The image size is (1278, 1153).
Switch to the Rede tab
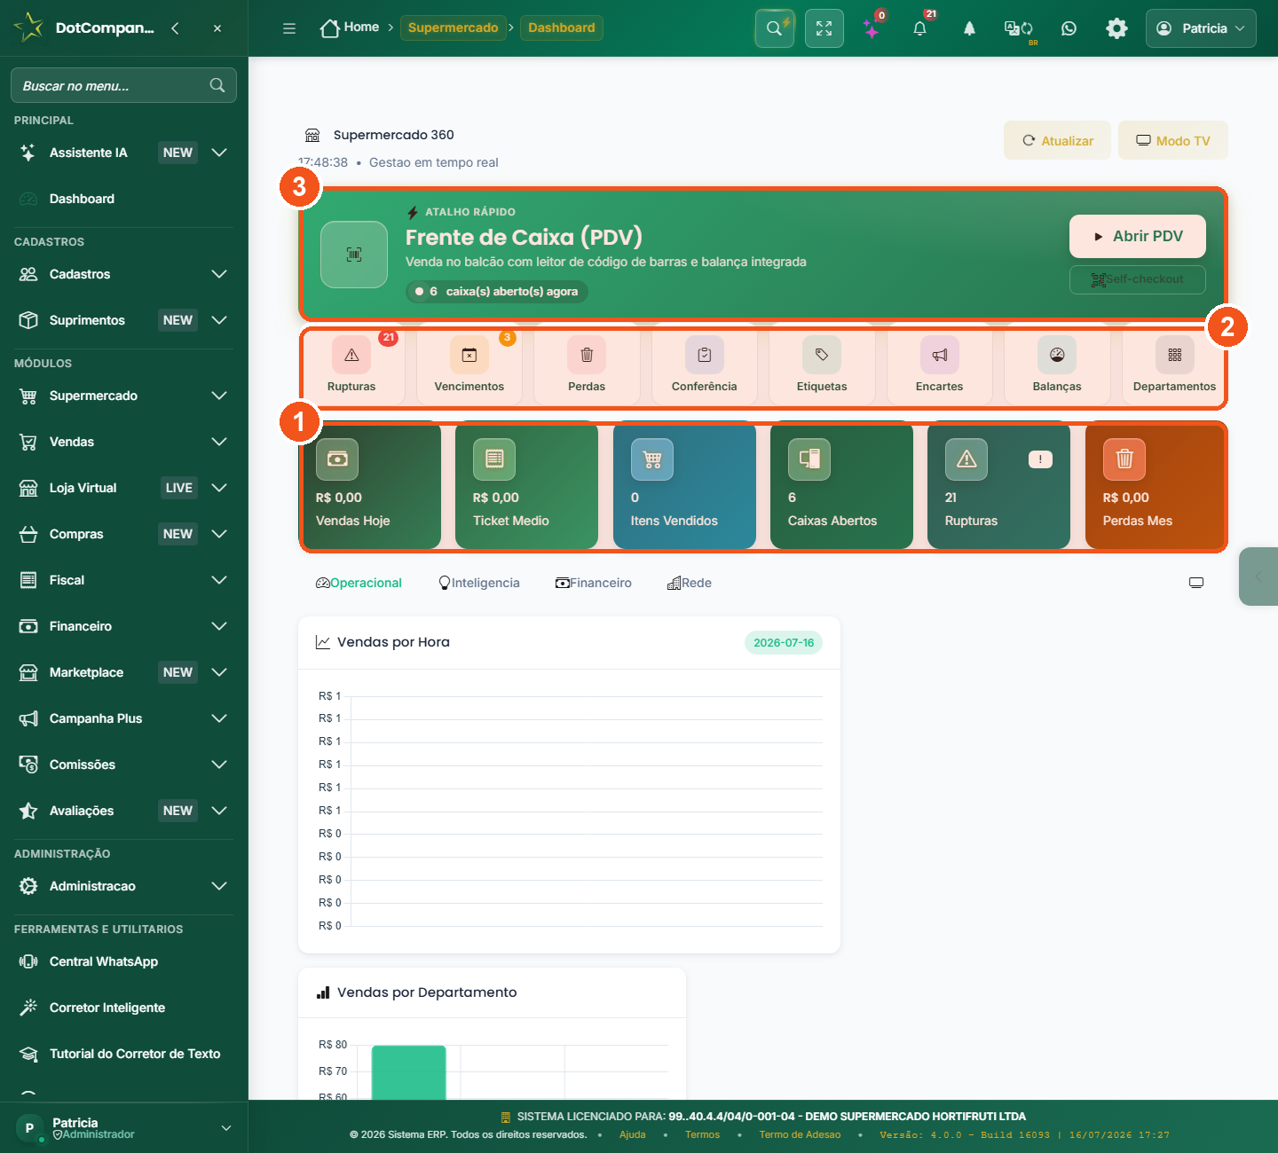point(690,583)
